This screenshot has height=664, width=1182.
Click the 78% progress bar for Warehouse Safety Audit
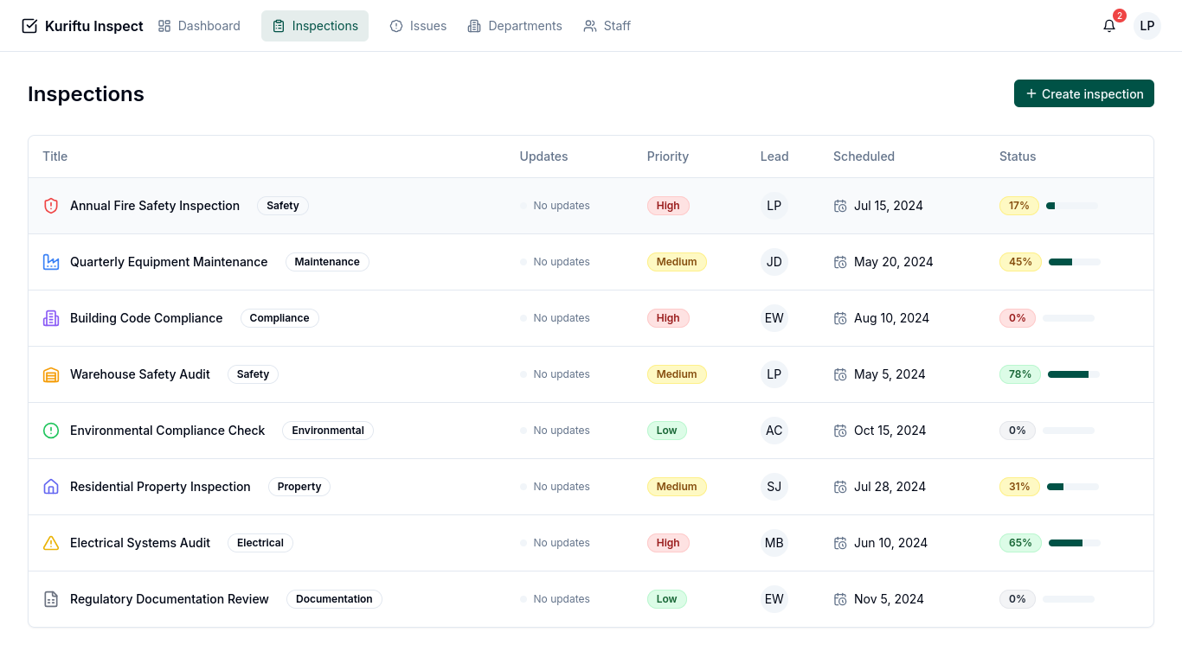pyautogui.click(x=1073, y=373)
